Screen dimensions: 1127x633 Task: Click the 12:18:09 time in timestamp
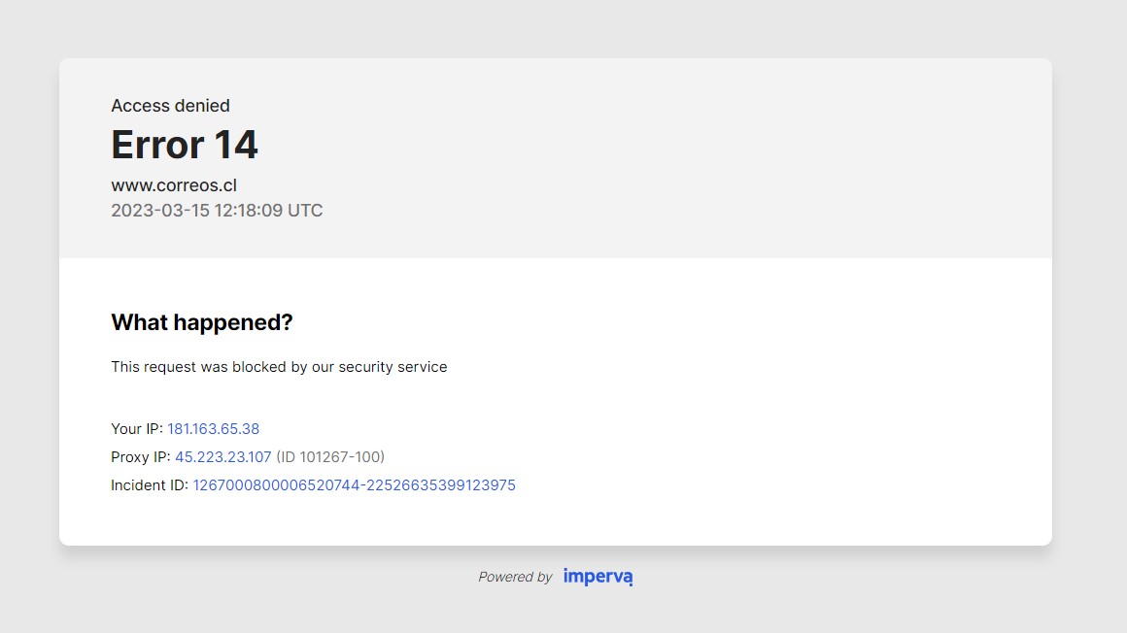(x=249, y=211)
